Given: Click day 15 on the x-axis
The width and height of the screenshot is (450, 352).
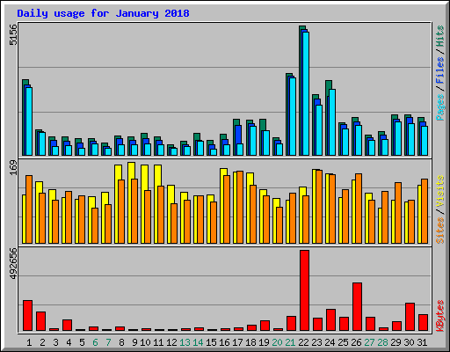Looking at the screenshot, I should (211, 342).
